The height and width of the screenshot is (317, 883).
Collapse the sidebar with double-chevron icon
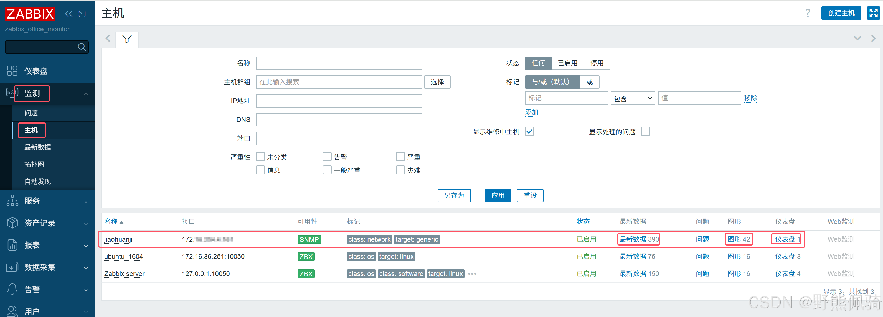point(68,14)
